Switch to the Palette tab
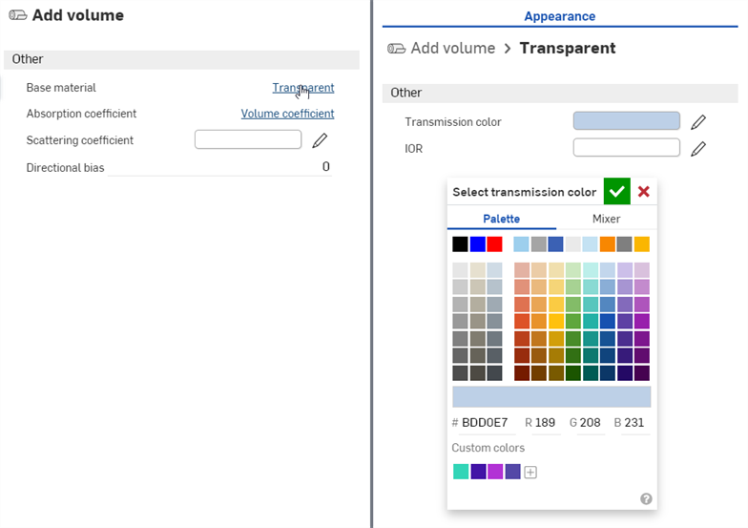The height and width of the screenshot is (528, 748). [x=502, y=219]
